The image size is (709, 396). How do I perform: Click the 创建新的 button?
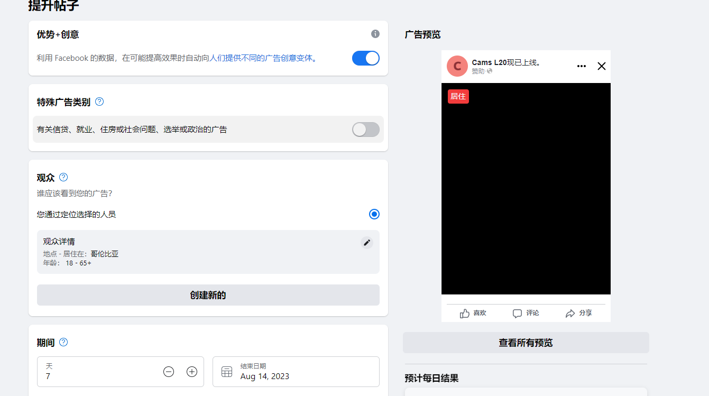coord(208,295)
